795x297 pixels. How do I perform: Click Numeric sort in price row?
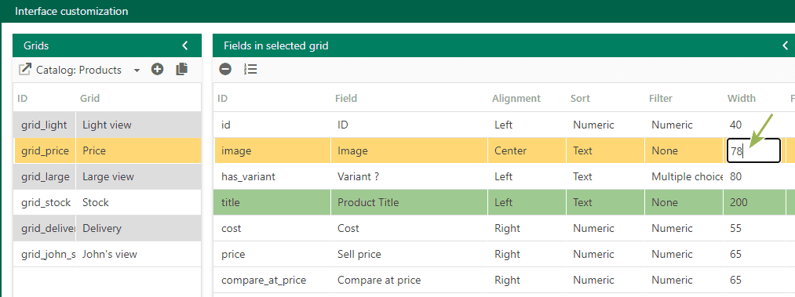pos(594,254)
